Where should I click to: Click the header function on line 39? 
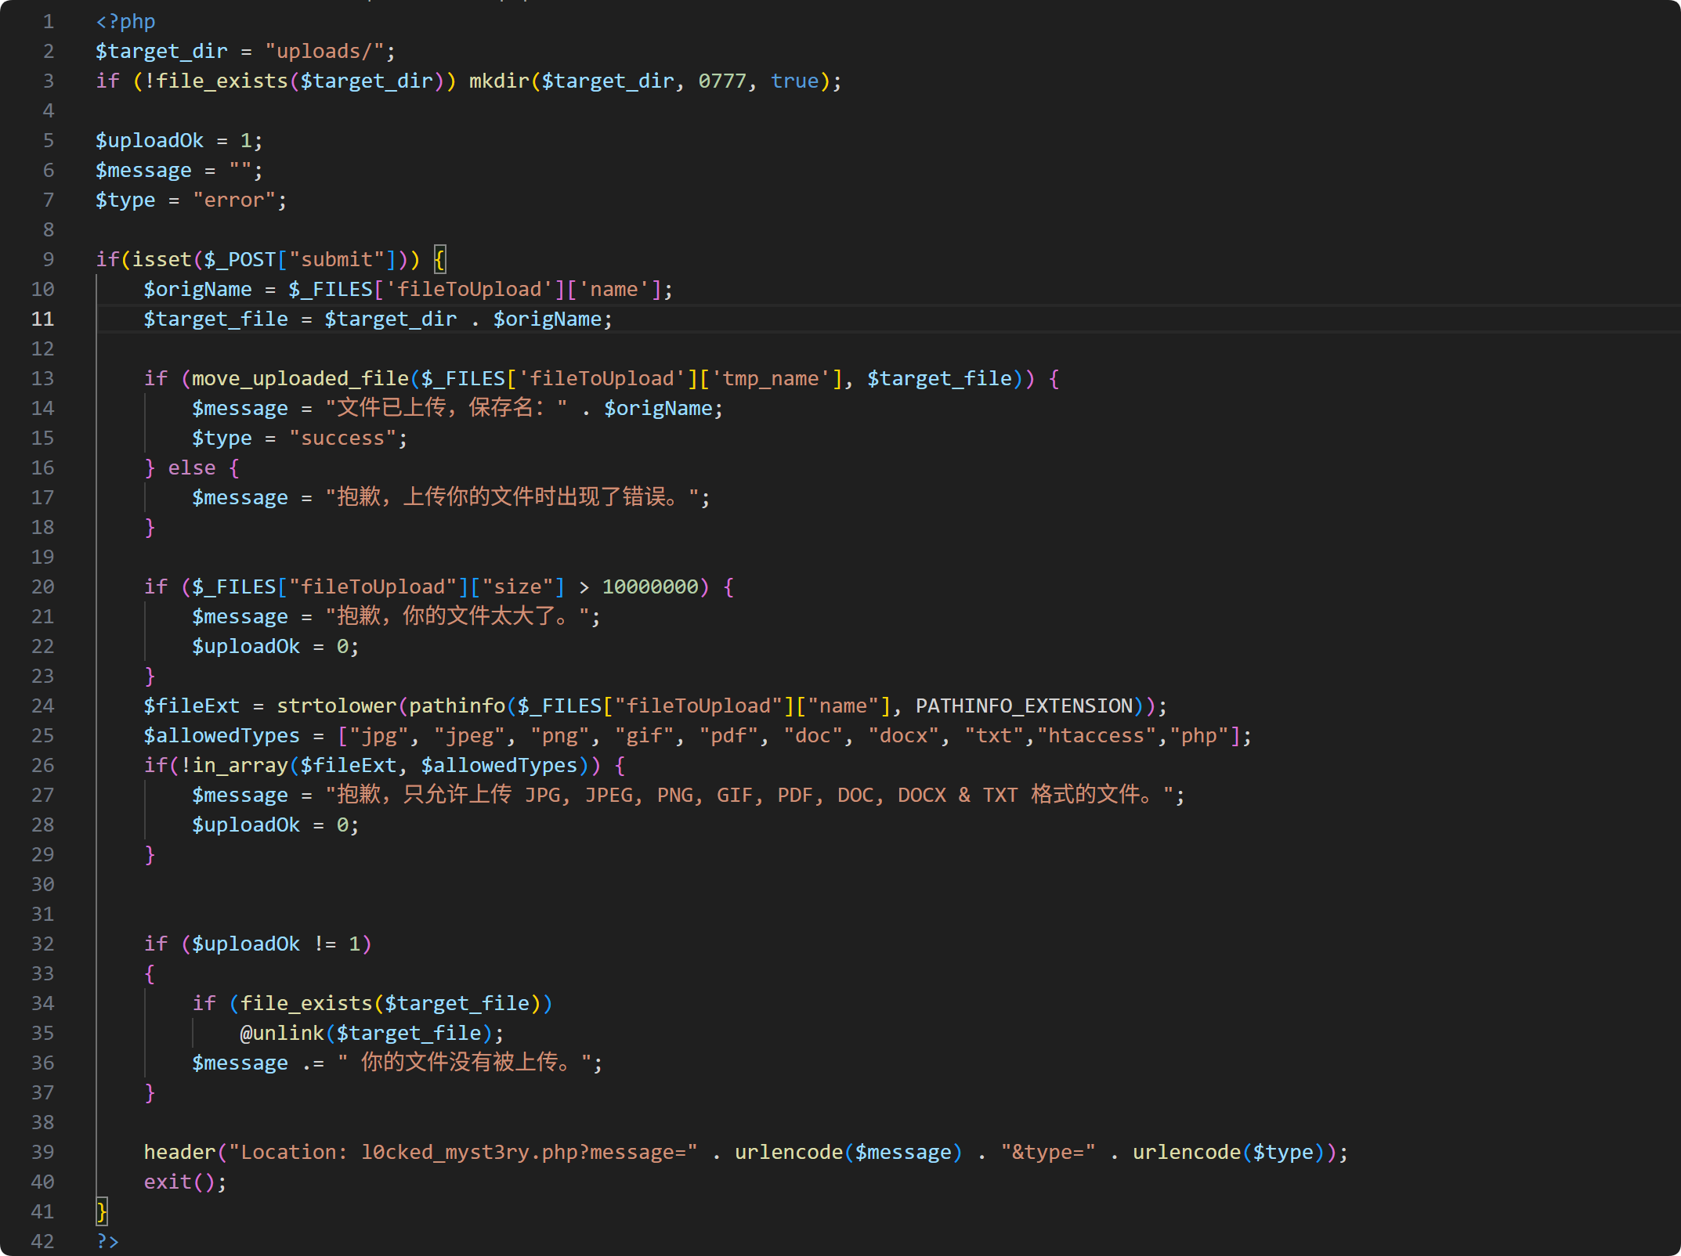[x=179, y=1153]
